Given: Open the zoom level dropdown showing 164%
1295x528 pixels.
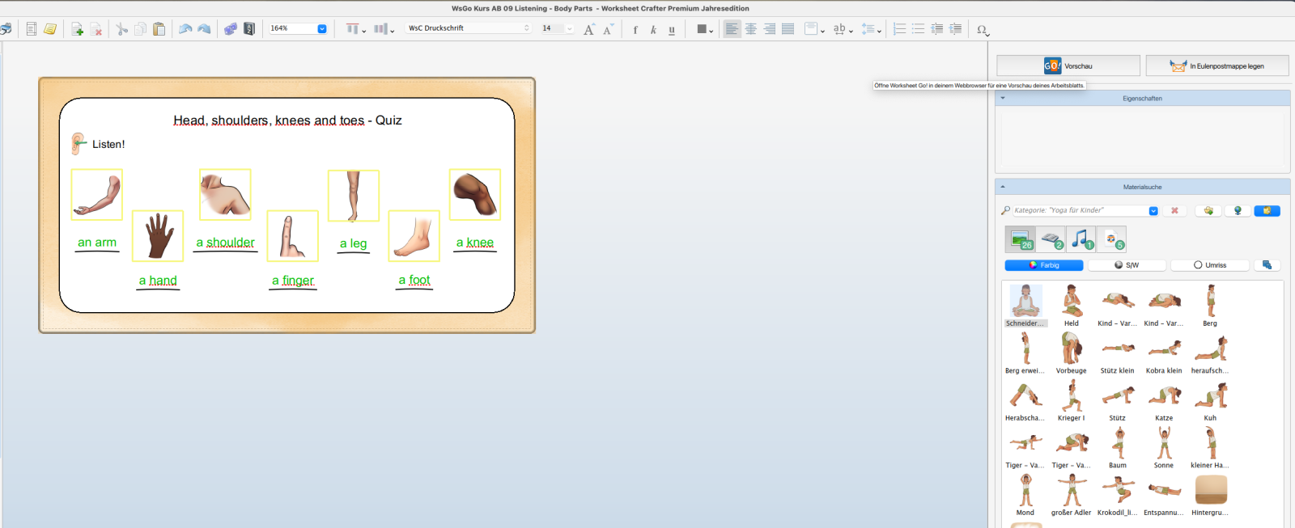Looking at the screenshot, I should coord(321,28).
